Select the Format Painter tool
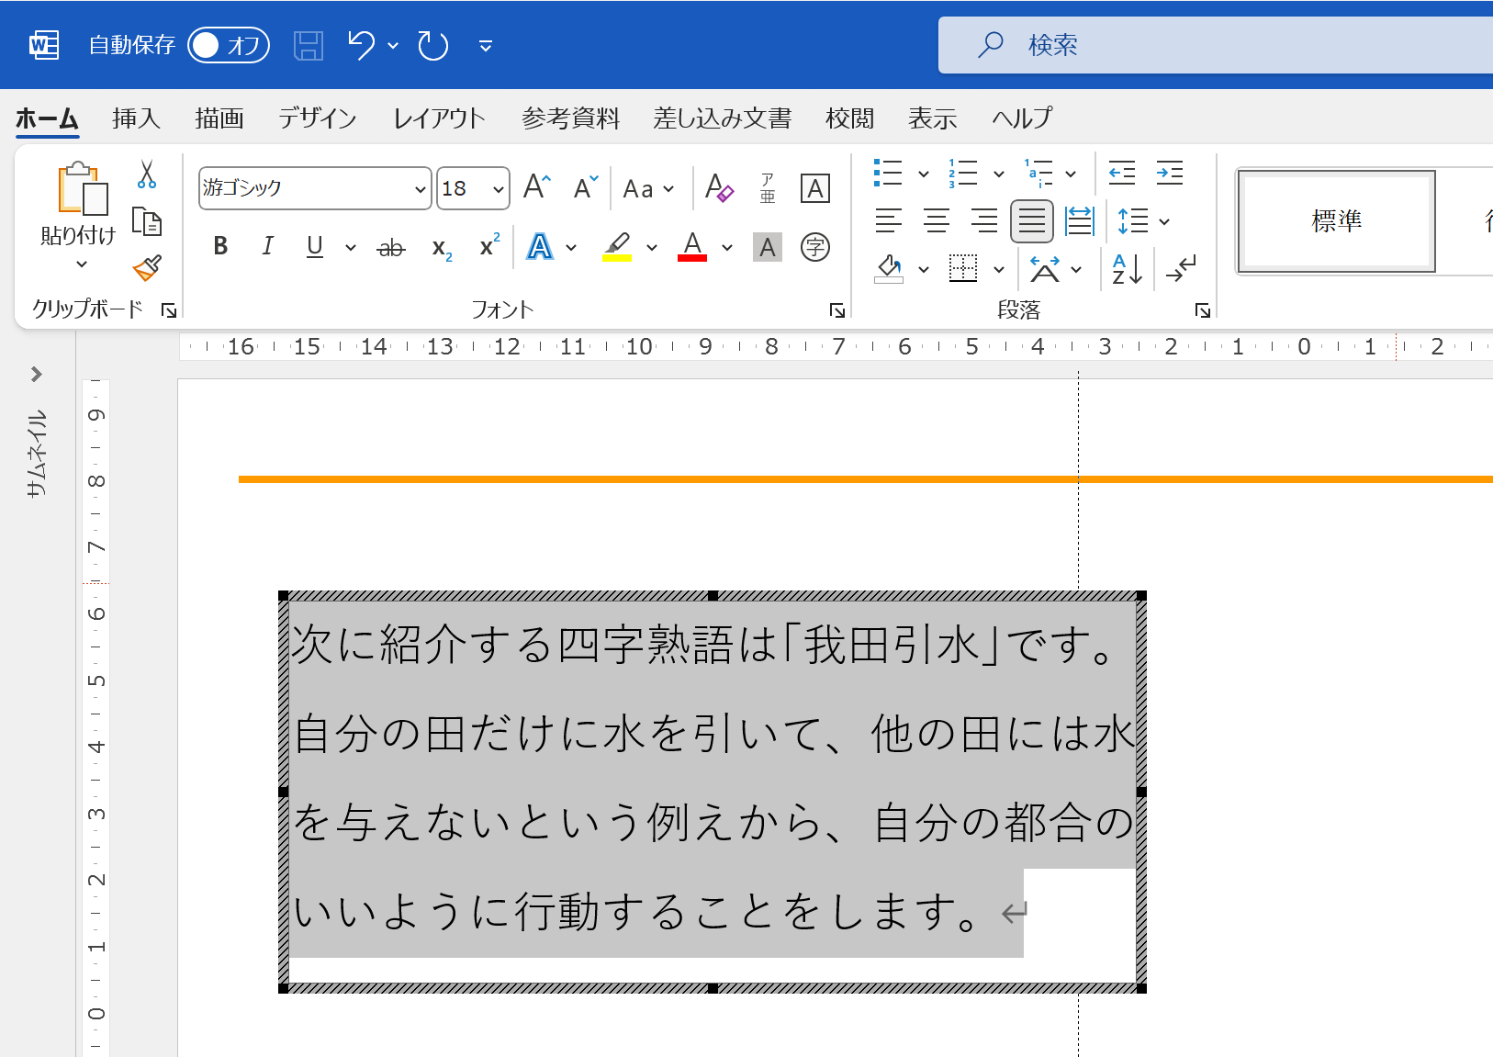Viewport: 1493px width, 1057px height. tap(146, 269)
